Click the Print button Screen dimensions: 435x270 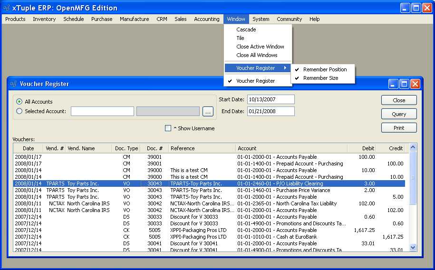[398, 128]
